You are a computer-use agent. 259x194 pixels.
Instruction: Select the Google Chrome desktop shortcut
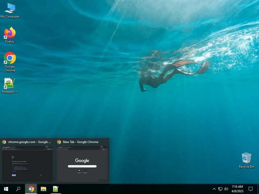click(10, 62)
